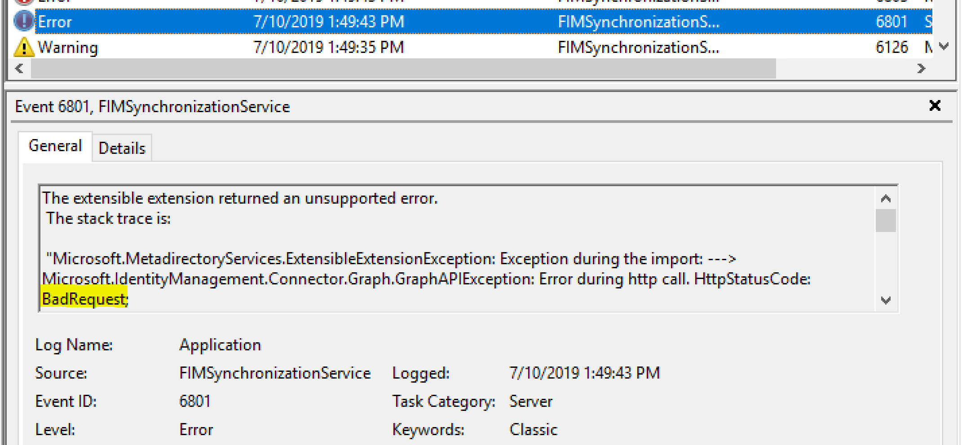This screenshot has width=962, height=445.
Task: Close the Event 6801 preview pane
Action: coord(935,106)
